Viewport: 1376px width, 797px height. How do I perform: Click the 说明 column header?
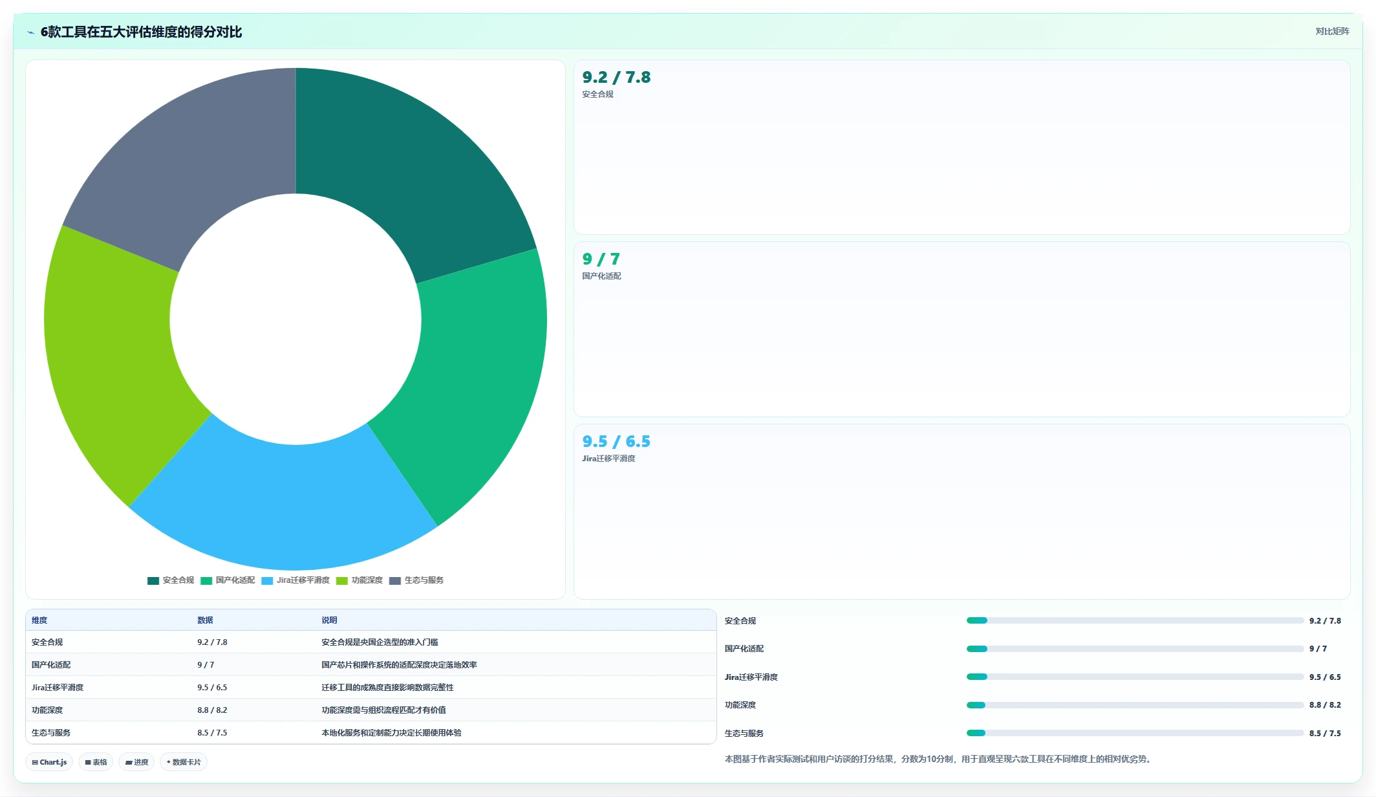coord(329,620)
